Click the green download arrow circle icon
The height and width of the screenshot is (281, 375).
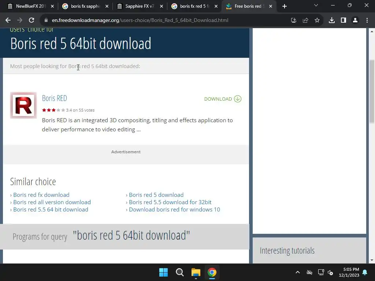pyautogui.click(x=237, y=99)
